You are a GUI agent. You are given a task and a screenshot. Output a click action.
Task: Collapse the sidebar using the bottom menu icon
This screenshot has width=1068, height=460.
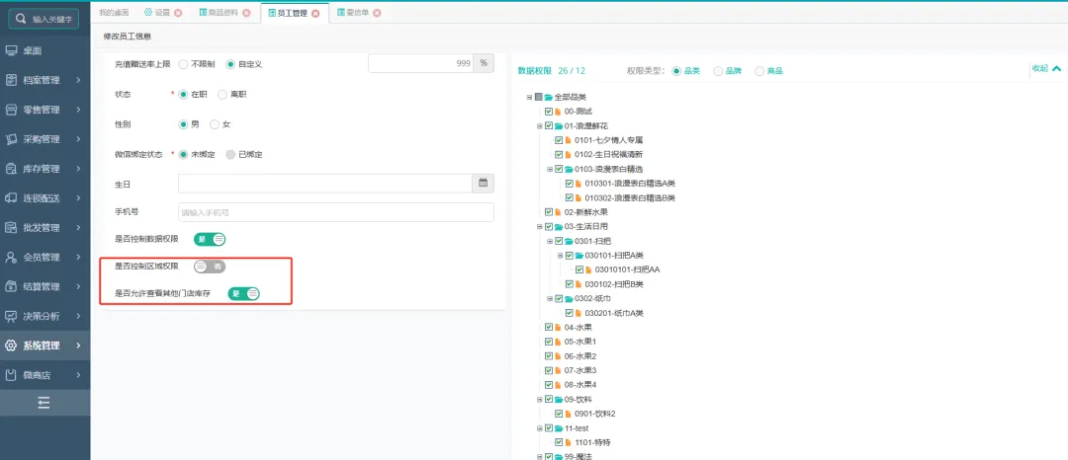tap(44, 403)
